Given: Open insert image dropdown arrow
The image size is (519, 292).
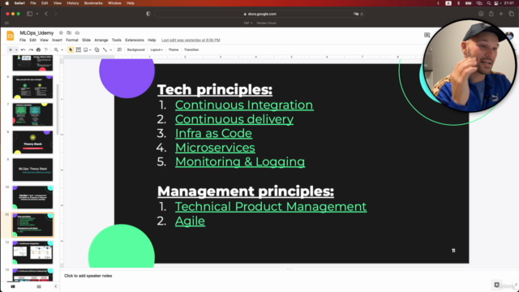Looking at the screenshot, I should (90, 50).
